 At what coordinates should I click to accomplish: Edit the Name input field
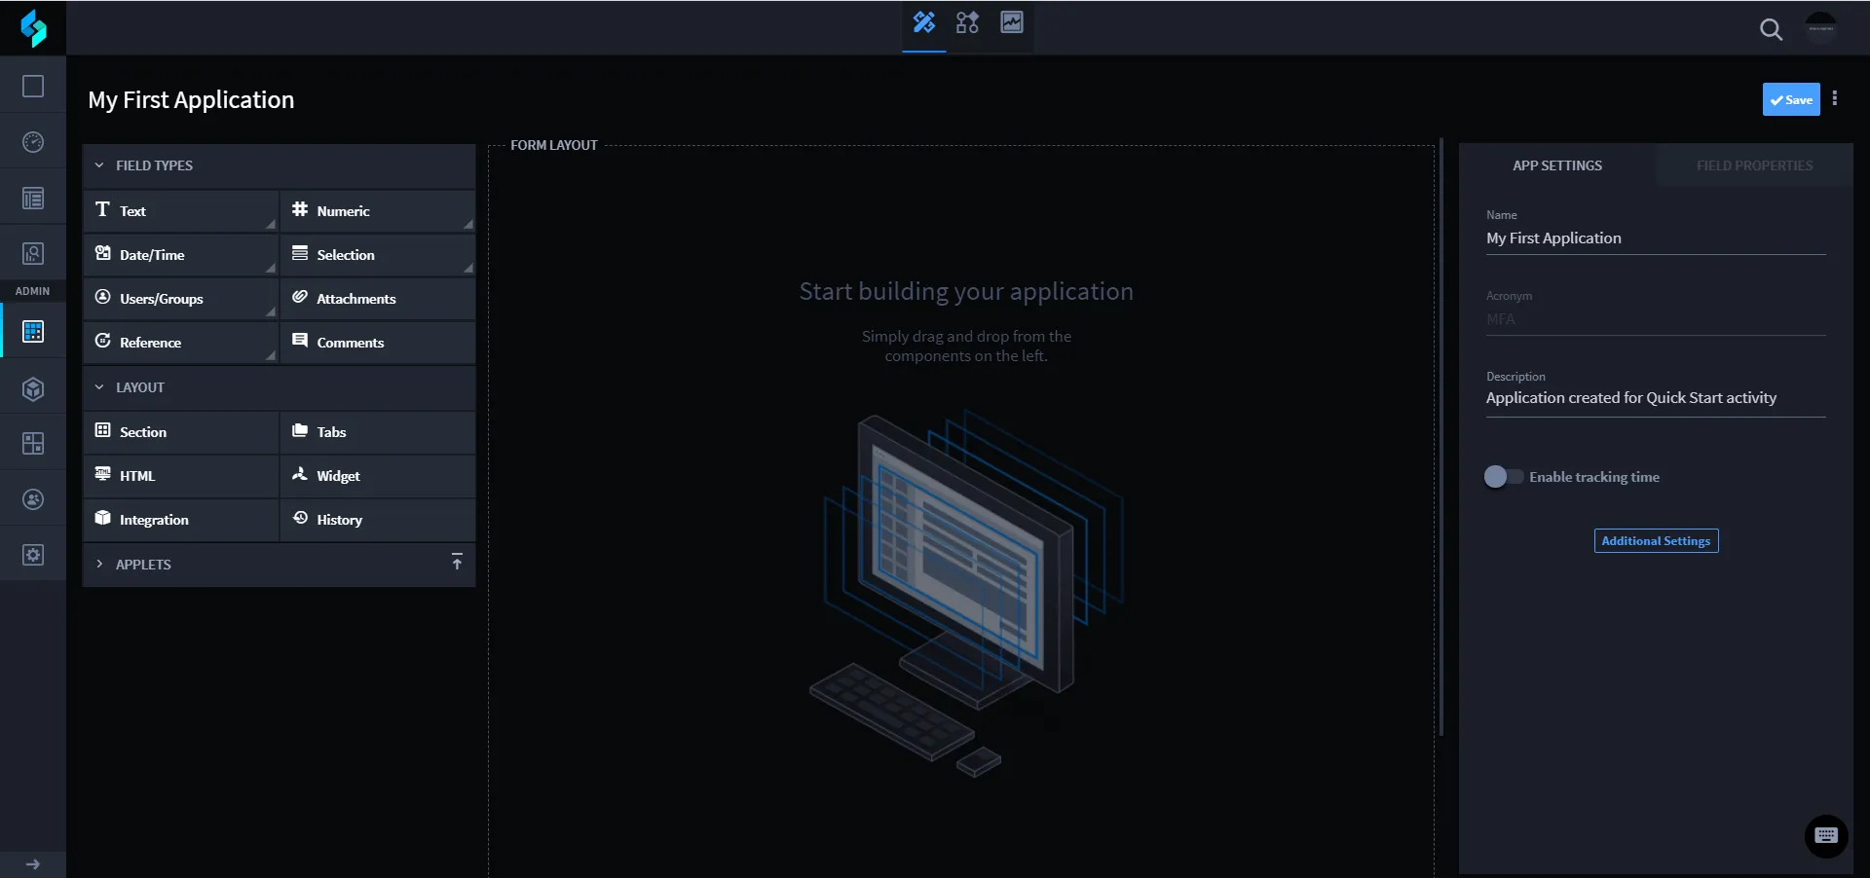[x=1656, y=238]
